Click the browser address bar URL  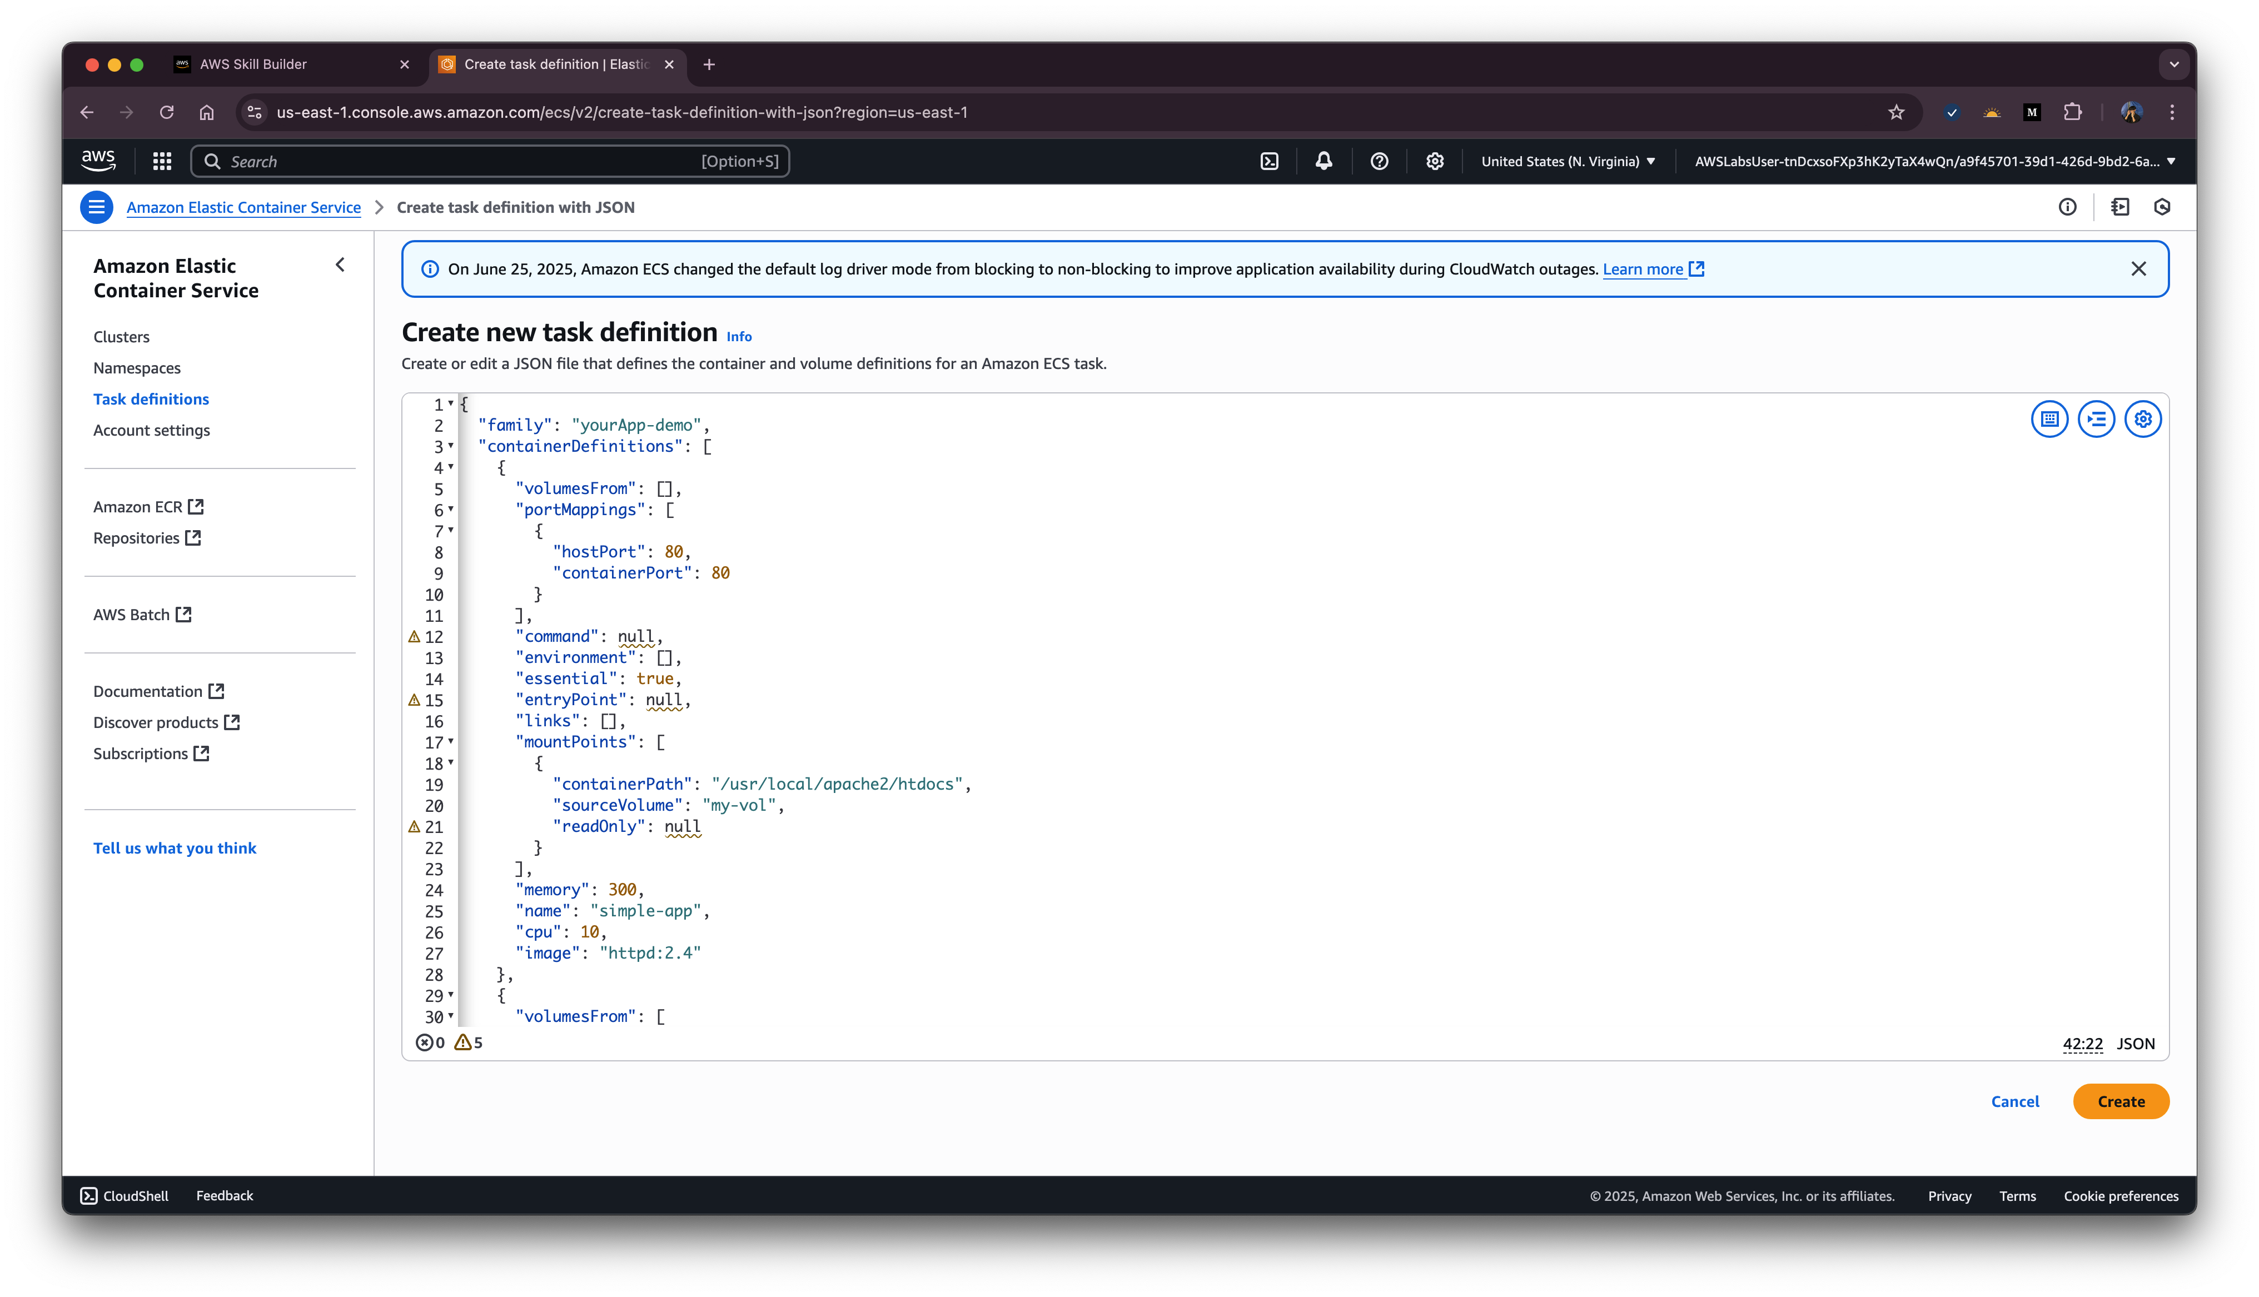[x=622, y=112]
